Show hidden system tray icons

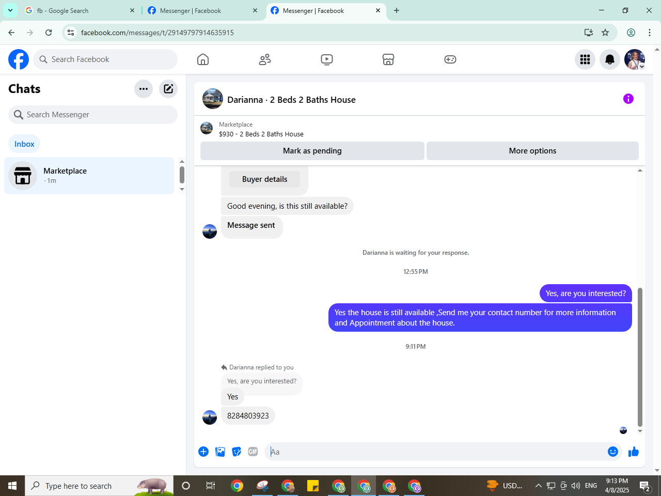[x=538, y=486]
